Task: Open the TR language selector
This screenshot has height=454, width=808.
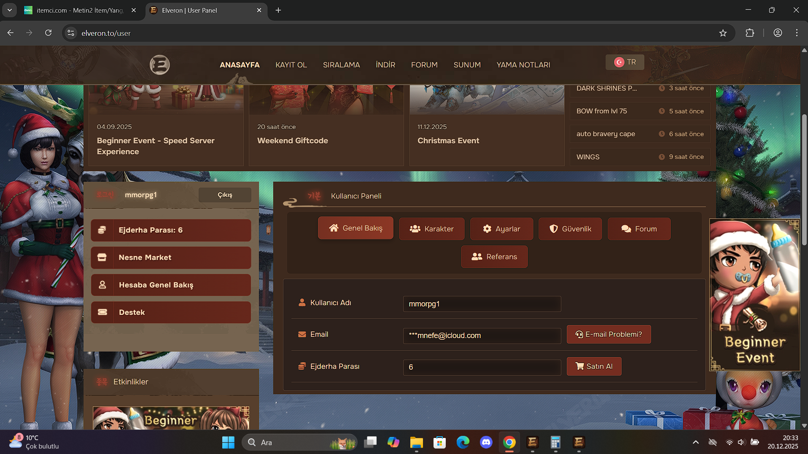Action: point(625,62)
